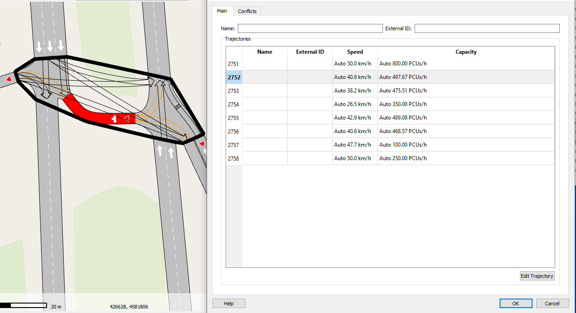Select trajectory row 2757
The height and width of the screenshot is (313, 576).
coord(234,145)
